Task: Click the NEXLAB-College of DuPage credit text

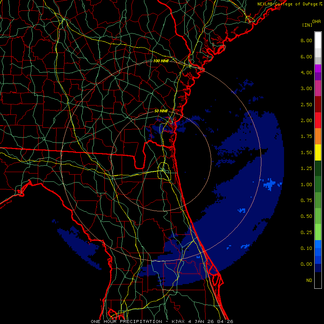Action: 287,4
